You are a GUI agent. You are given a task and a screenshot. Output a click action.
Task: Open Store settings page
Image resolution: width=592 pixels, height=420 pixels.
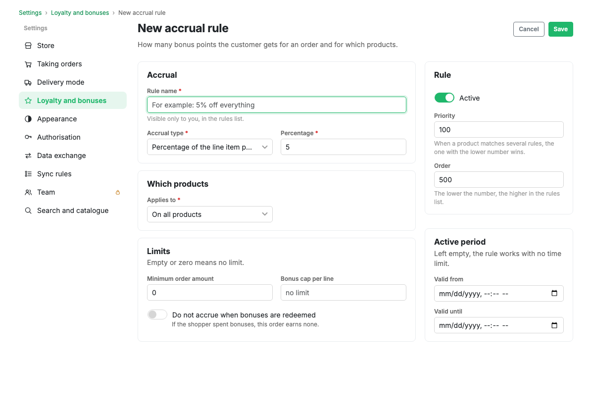click(72, 46)
